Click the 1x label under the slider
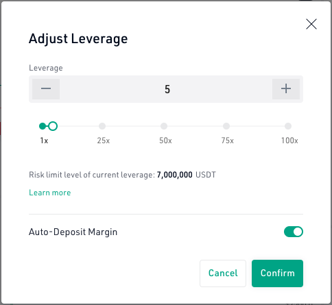Screen dimensions: 332x305 coord(44,141)
